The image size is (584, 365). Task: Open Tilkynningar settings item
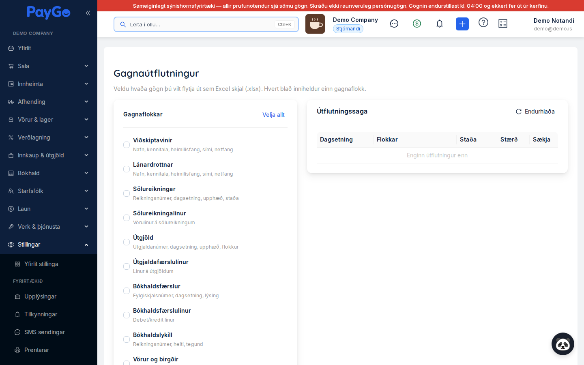[x=49, y=314]
